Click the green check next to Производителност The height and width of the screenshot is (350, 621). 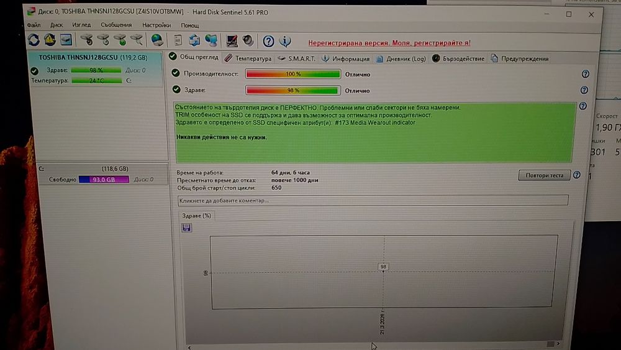[176, 73]
